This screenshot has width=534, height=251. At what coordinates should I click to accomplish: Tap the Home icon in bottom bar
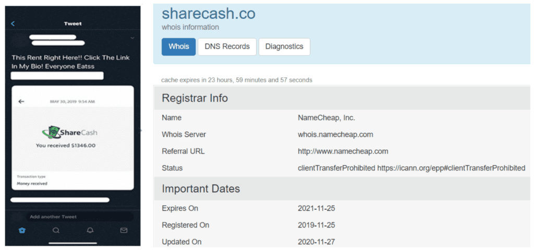point(22,230)
